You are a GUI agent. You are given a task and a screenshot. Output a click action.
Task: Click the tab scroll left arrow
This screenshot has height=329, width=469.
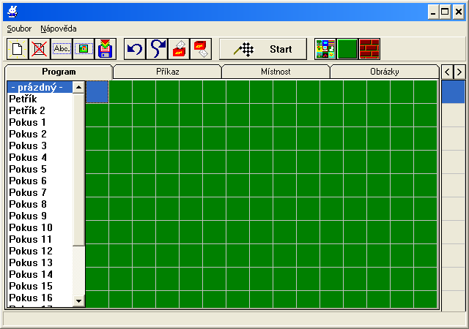click(448, 72)
